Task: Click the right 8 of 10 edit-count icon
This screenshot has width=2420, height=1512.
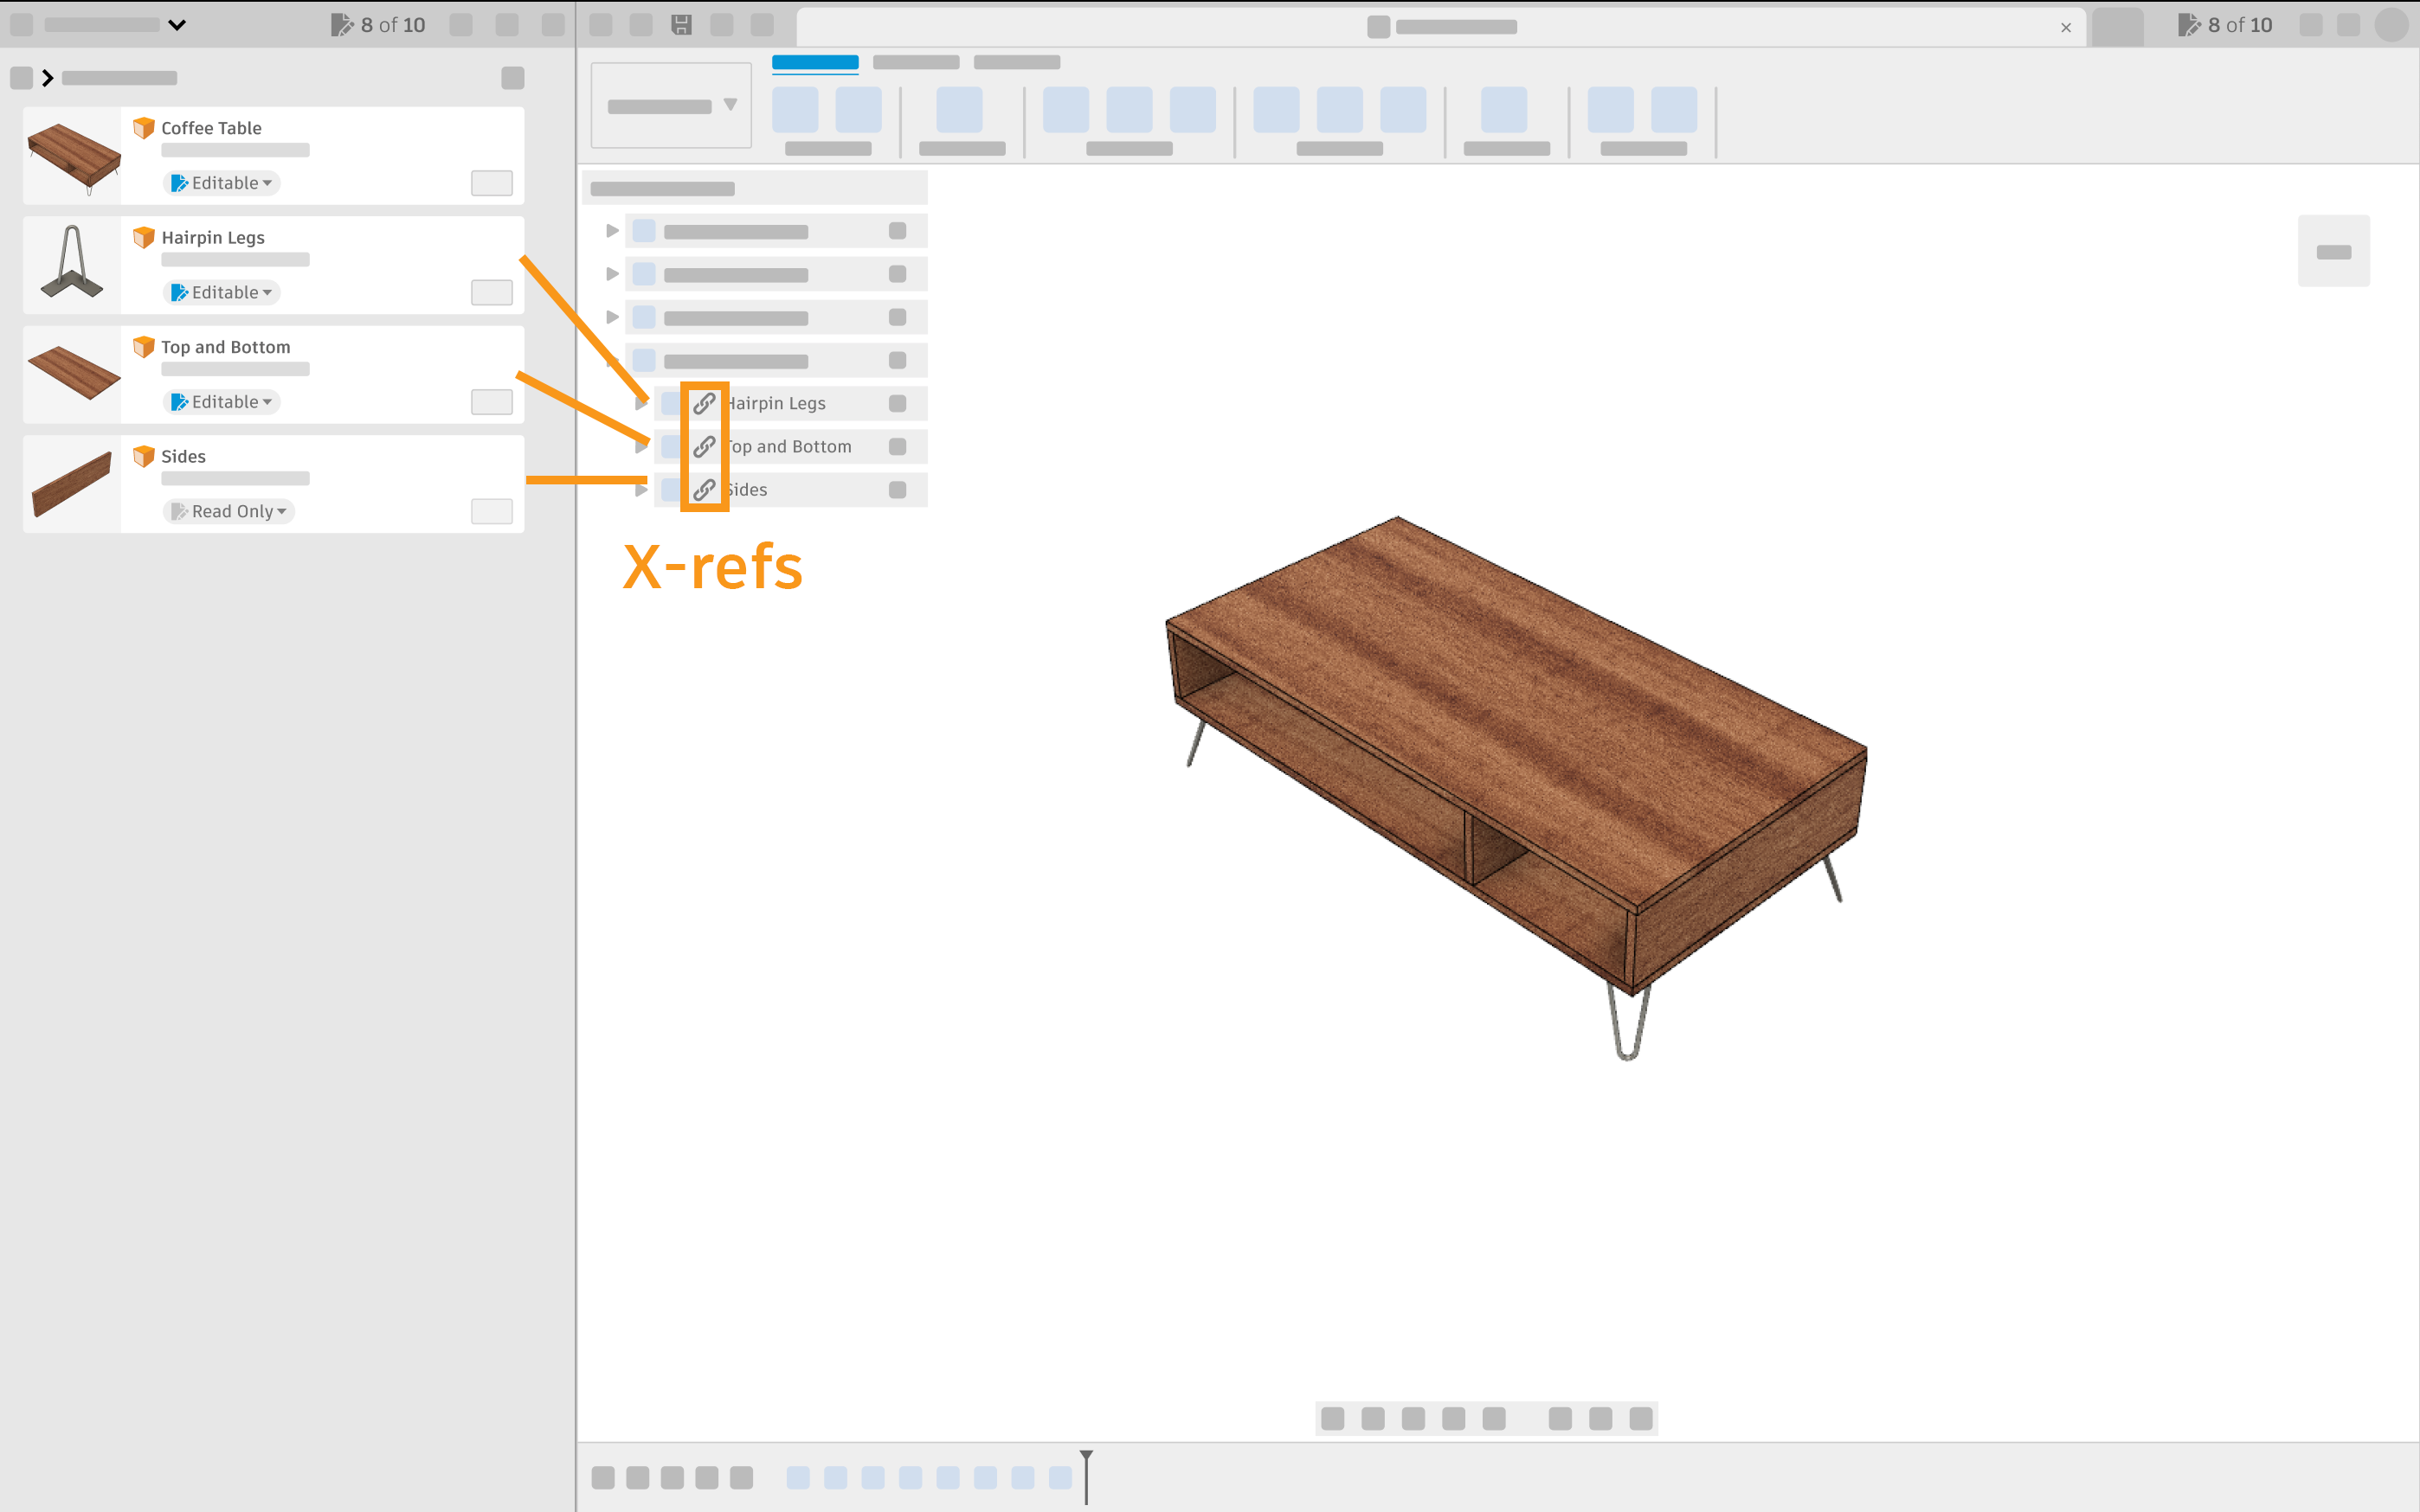Action: (2189, 25)
